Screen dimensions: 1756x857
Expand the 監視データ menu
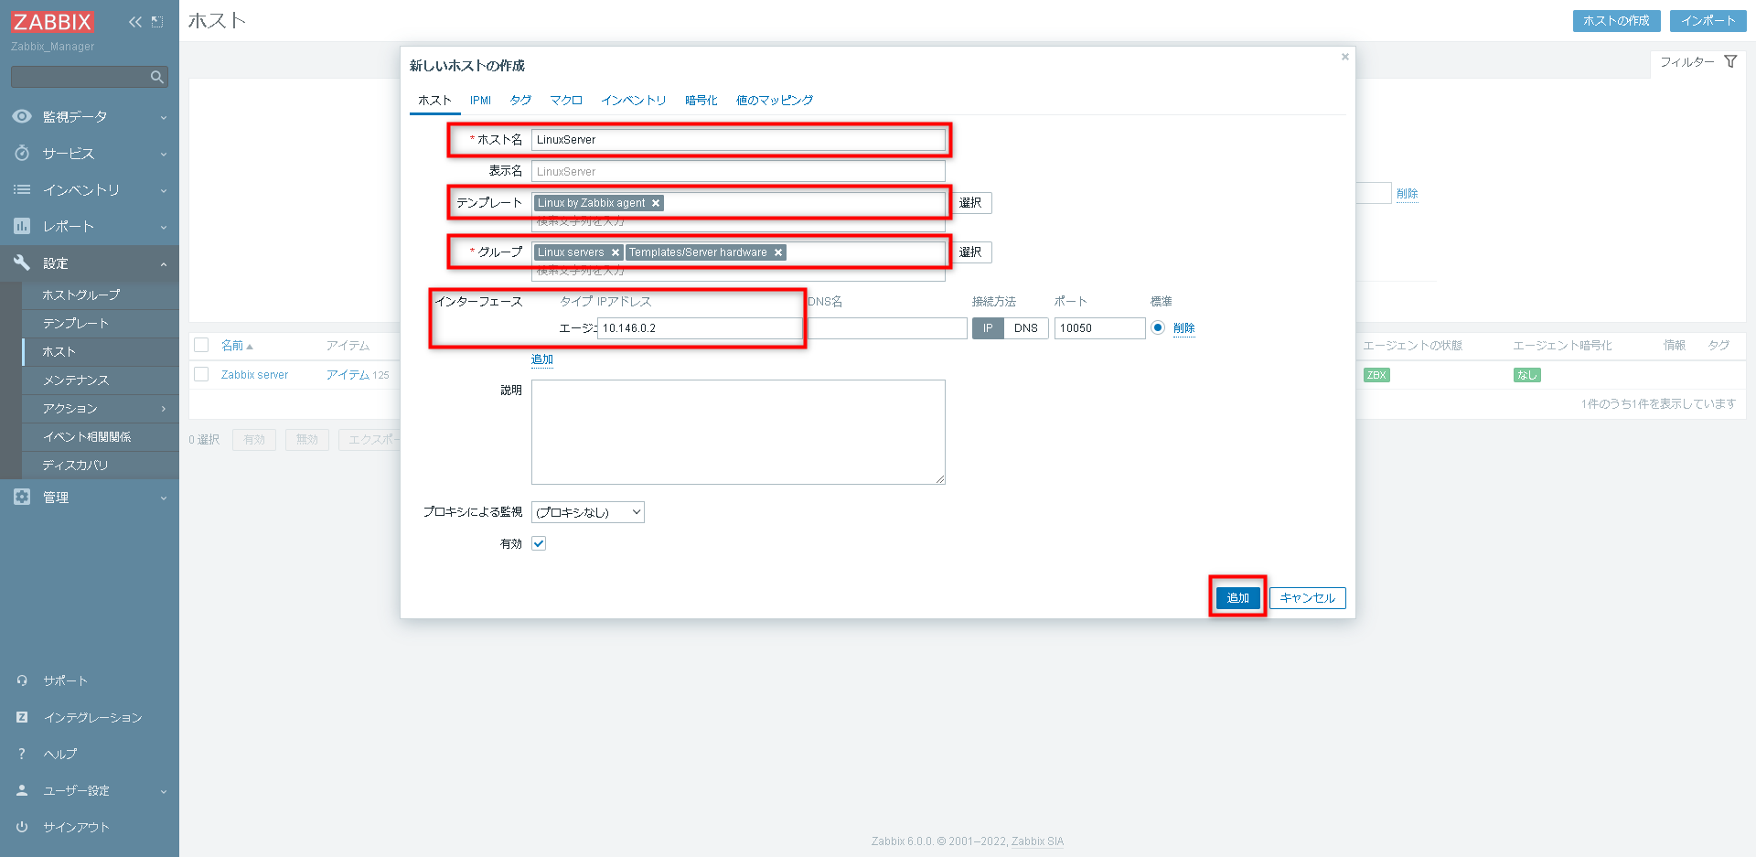[x=90, y=116]
